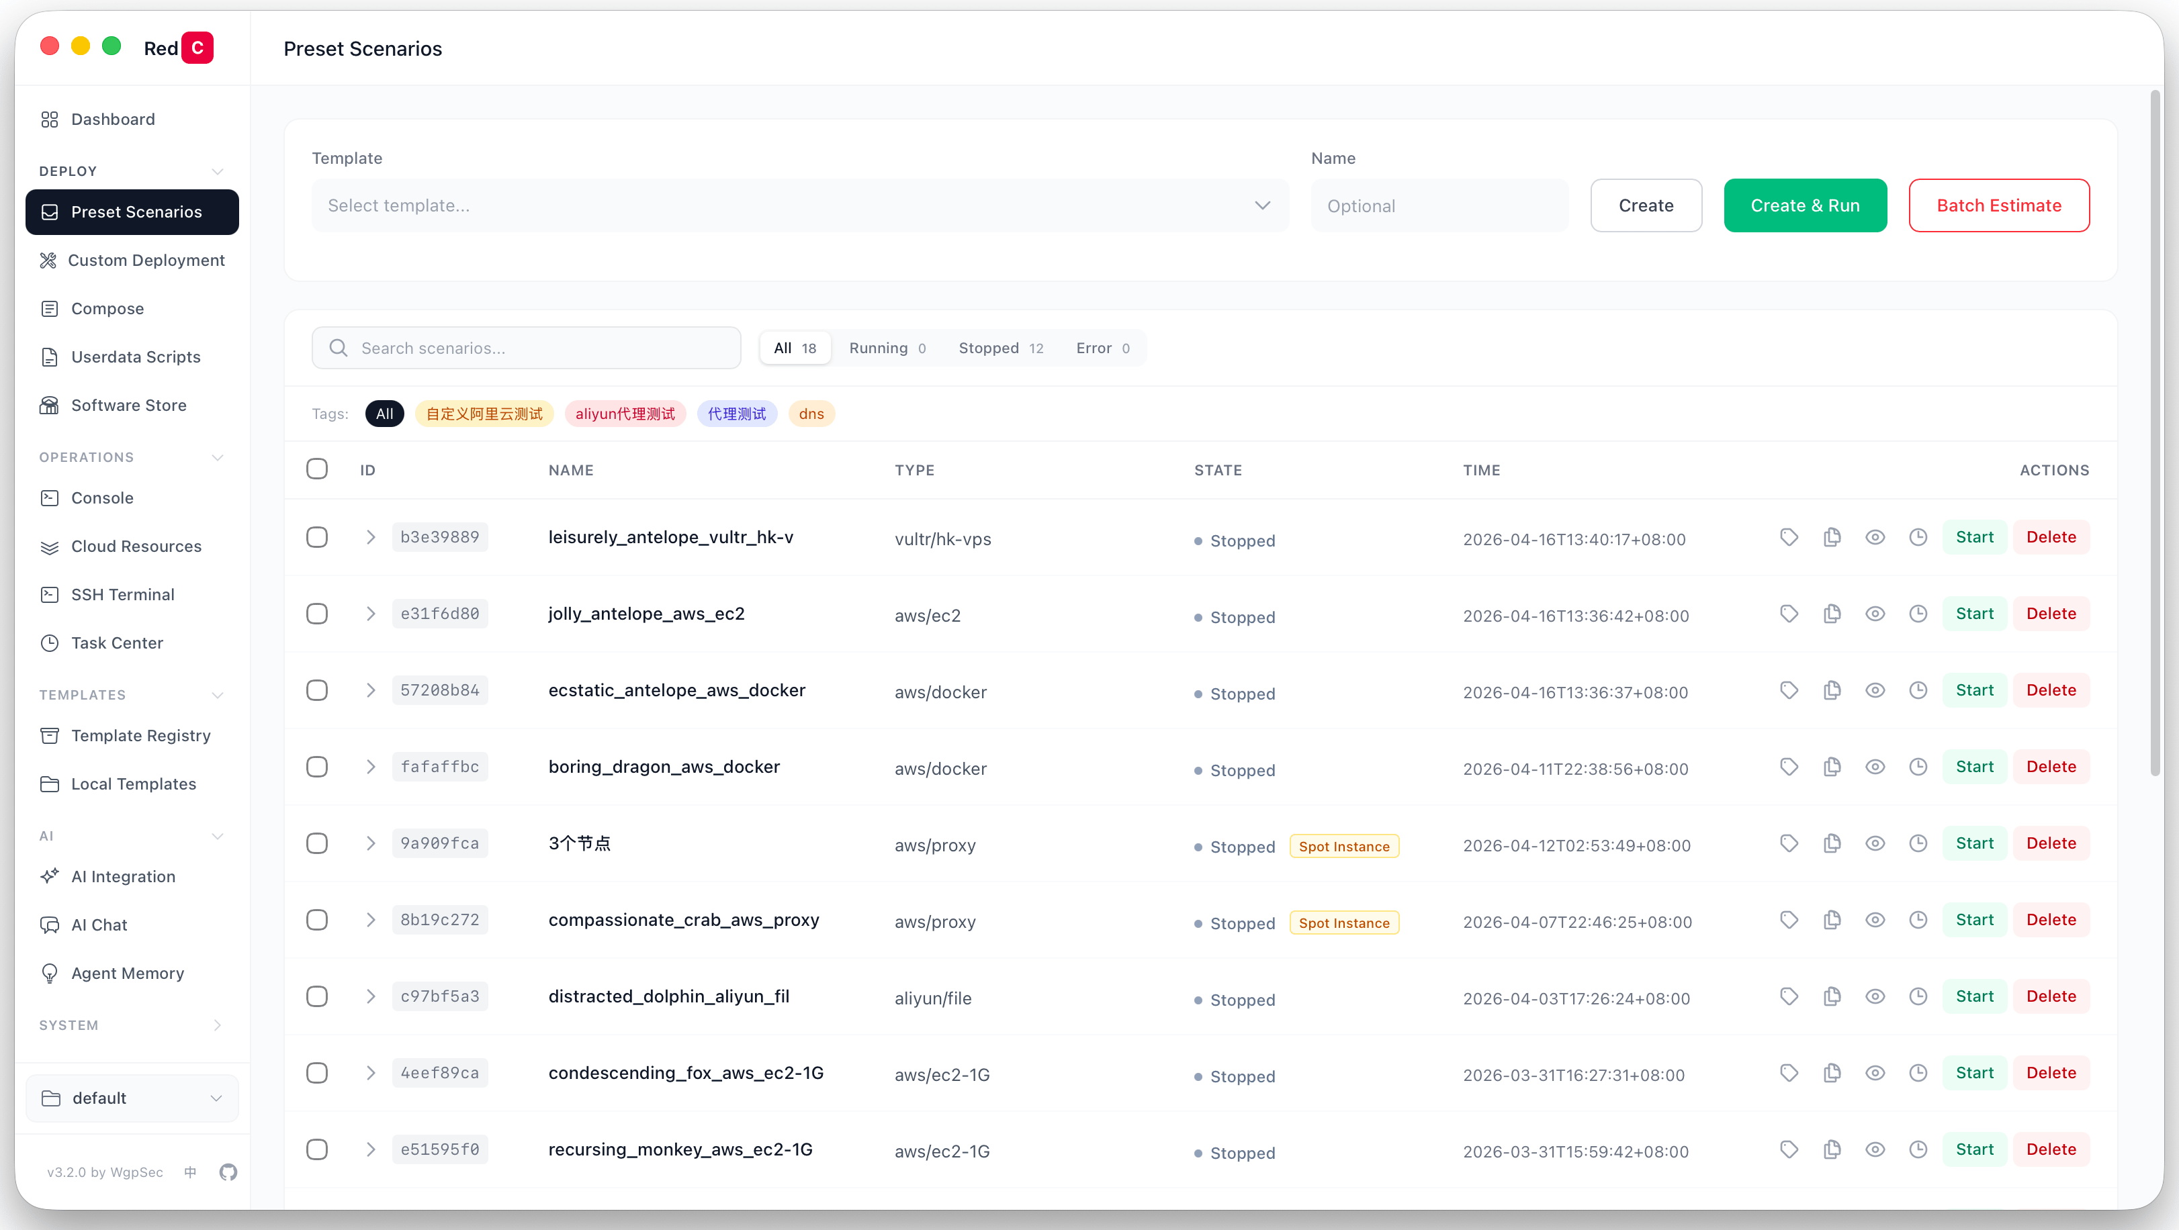
Task: Collapse the OPERATIONS sidebar section
Action: [218, 457]
